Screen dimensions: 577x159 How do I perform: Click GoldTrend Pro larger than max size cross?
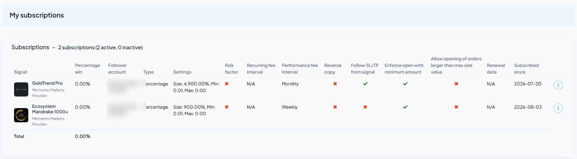456,84
